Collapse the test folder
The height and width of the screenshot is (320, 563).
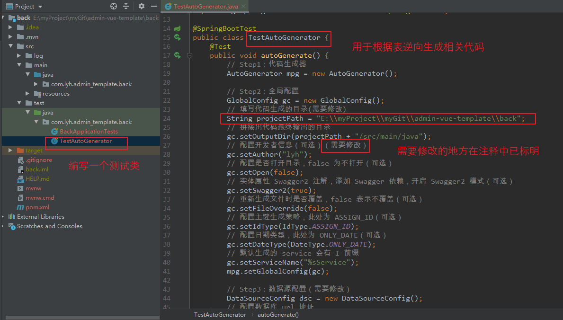(x=19, y=103)
